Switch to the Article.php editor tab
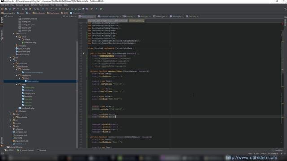 point(176,17)
